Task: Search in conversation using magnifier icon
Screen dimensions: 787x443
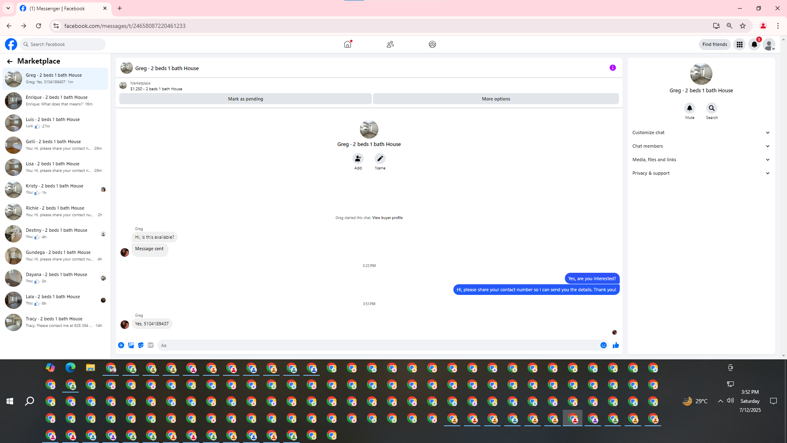Action: [712, 108]
